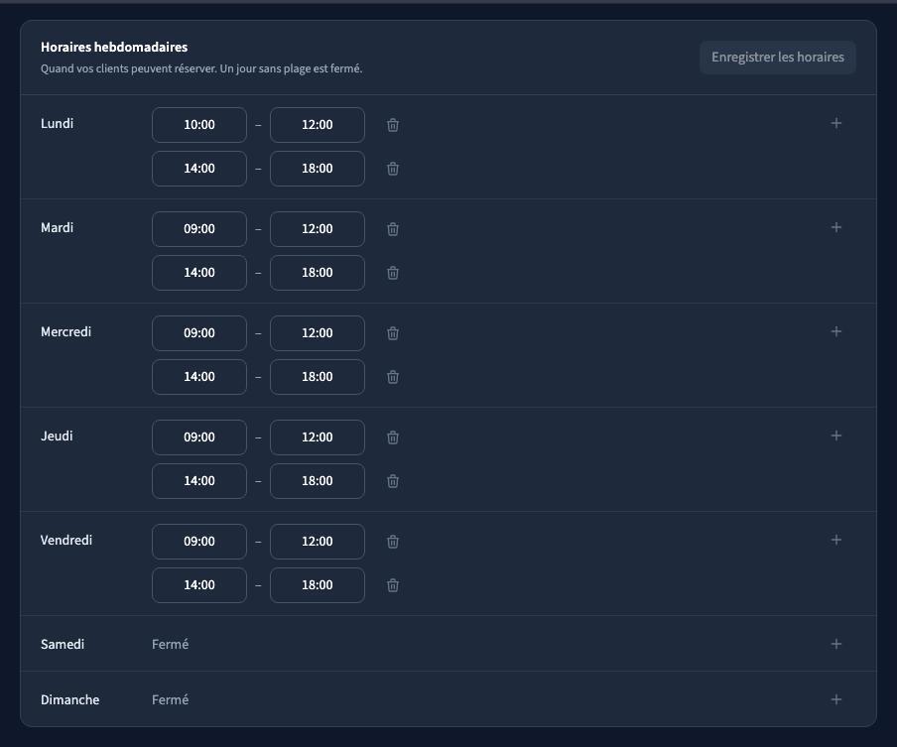Select Jeudi's 18:00 end time field

(317, 481)
